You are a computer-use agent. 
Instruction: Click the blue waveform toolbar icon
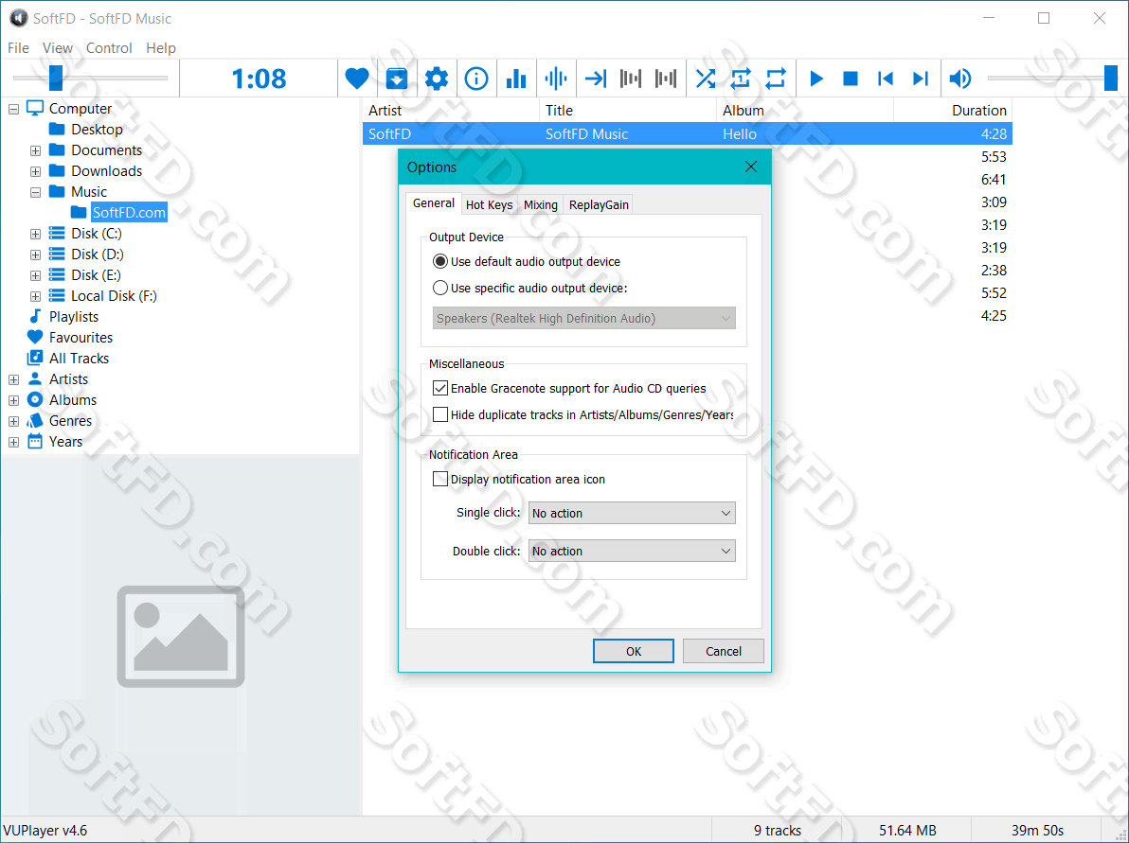556,78
